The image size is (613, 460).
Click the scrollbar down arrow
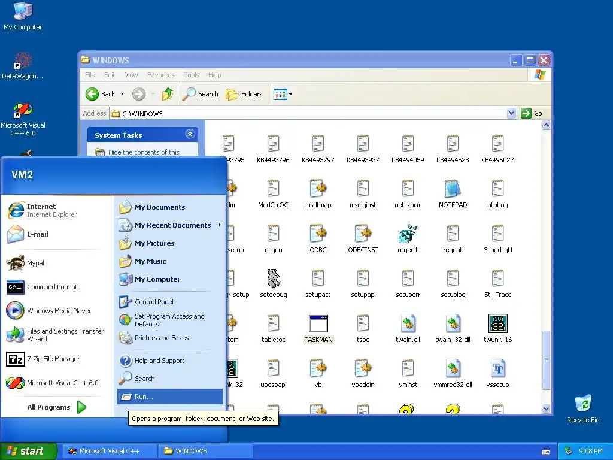[x=546, y=408]
